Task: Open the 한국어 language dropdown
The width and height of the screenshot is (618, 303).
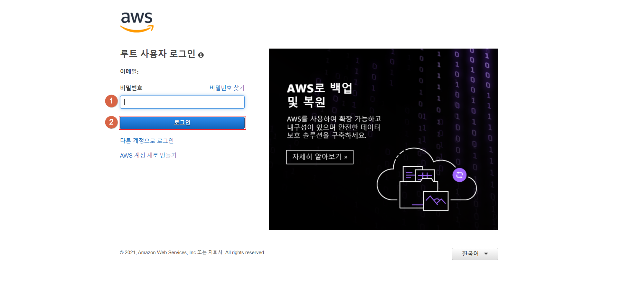Action: click(475, 254)
